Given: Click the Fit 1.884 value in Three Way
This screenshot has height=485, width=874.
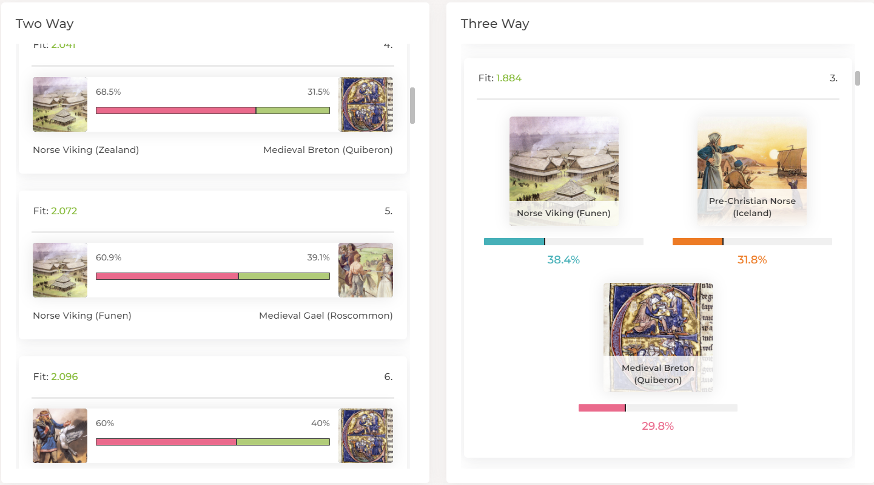Looking at the screenshot, I should coord(509,78).
